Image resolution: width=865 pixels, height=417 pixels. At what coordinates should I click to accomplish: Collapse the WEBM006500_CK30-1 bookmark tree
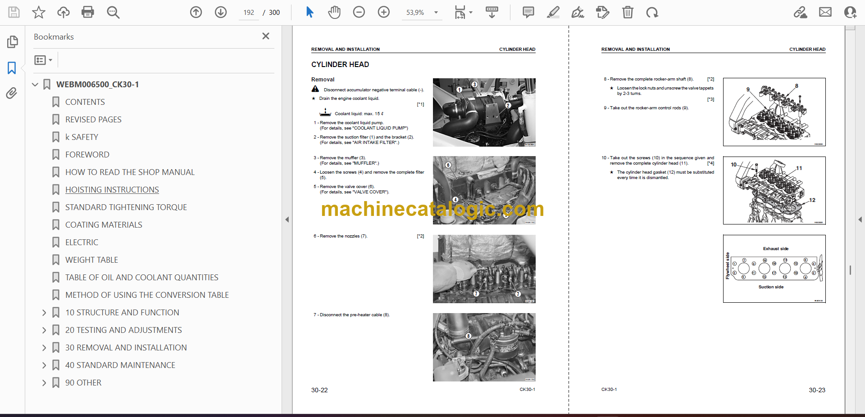click(35, 85)
